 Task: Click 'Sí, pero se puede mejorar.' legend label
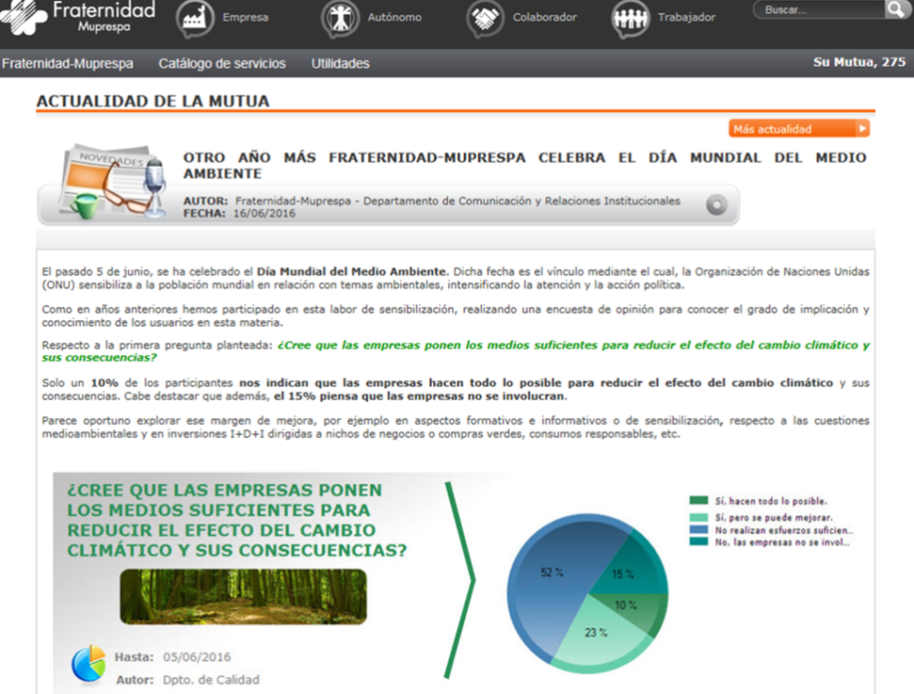tap(774, 517)
